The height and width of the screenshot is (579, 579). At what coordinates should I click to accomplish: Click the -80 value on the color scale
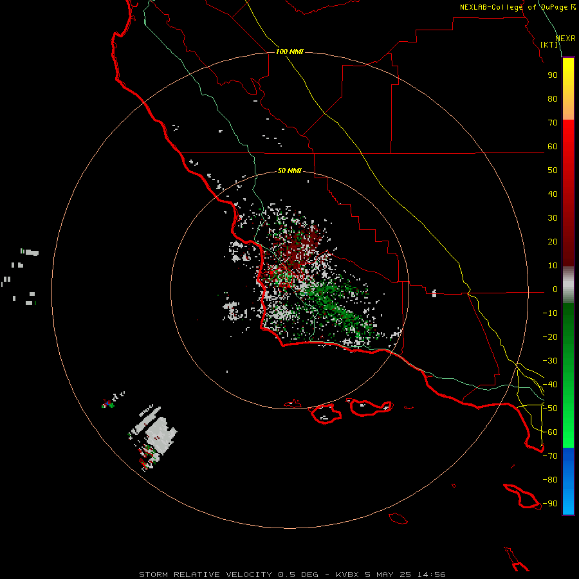coord(550,480)
